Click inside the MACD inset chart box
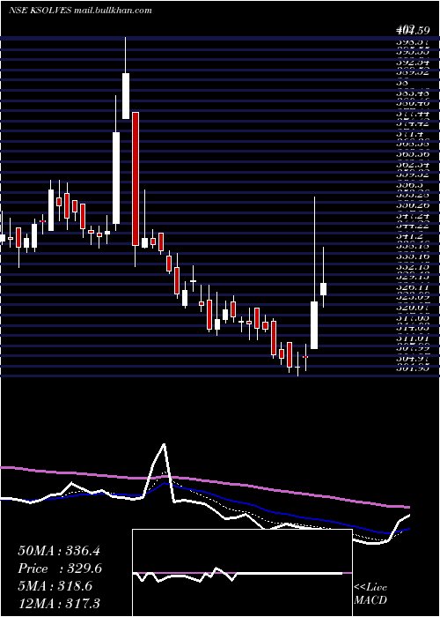 [x=242, y=573]
